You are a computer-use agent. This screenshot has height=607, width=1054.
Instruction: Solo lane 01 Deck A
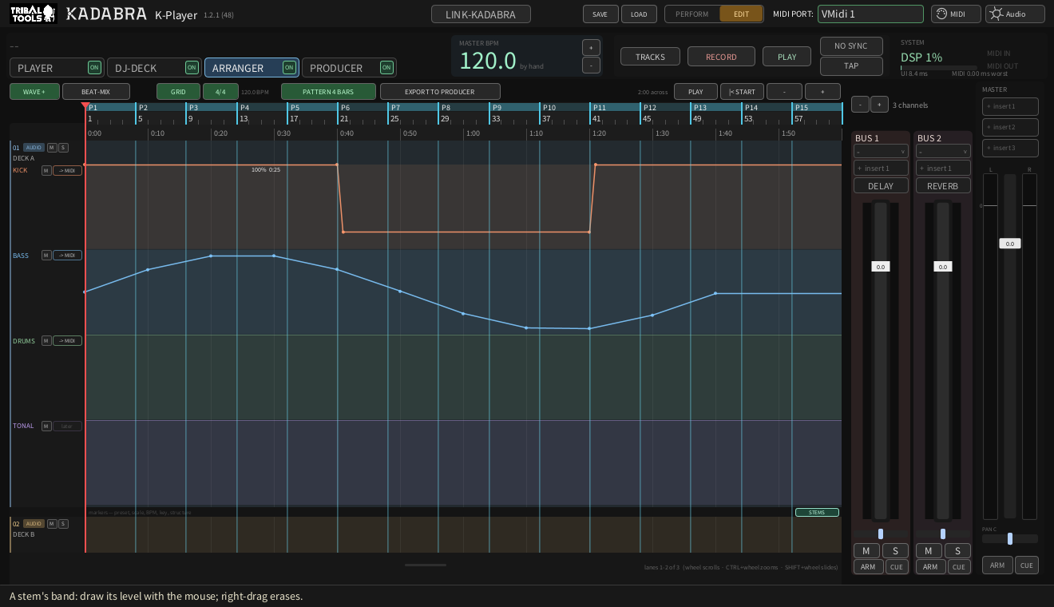pyautogui.click(x=63, y=147)
